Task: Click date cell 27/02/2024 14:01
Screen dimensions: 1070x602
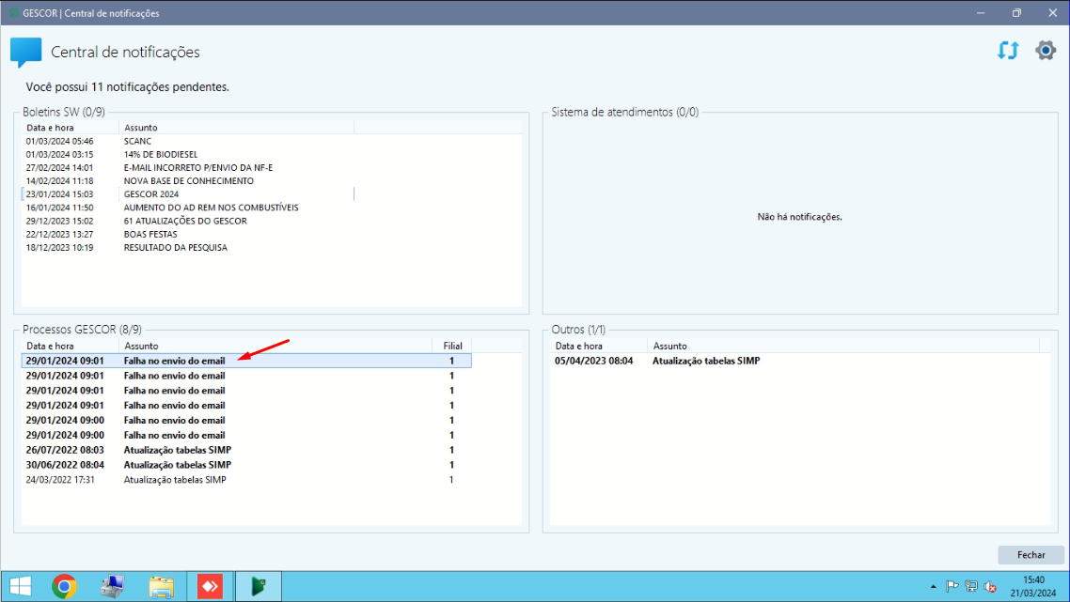Action: tap(60, 168)
